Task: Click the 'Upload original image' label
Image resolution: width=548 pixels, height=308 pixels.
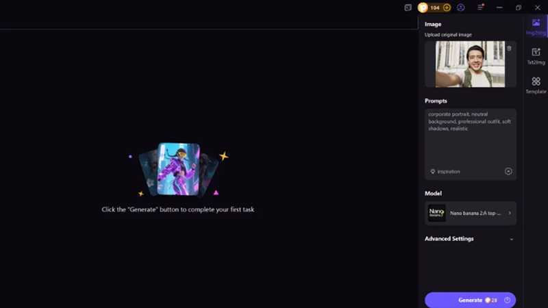Action: coord(448,35)
